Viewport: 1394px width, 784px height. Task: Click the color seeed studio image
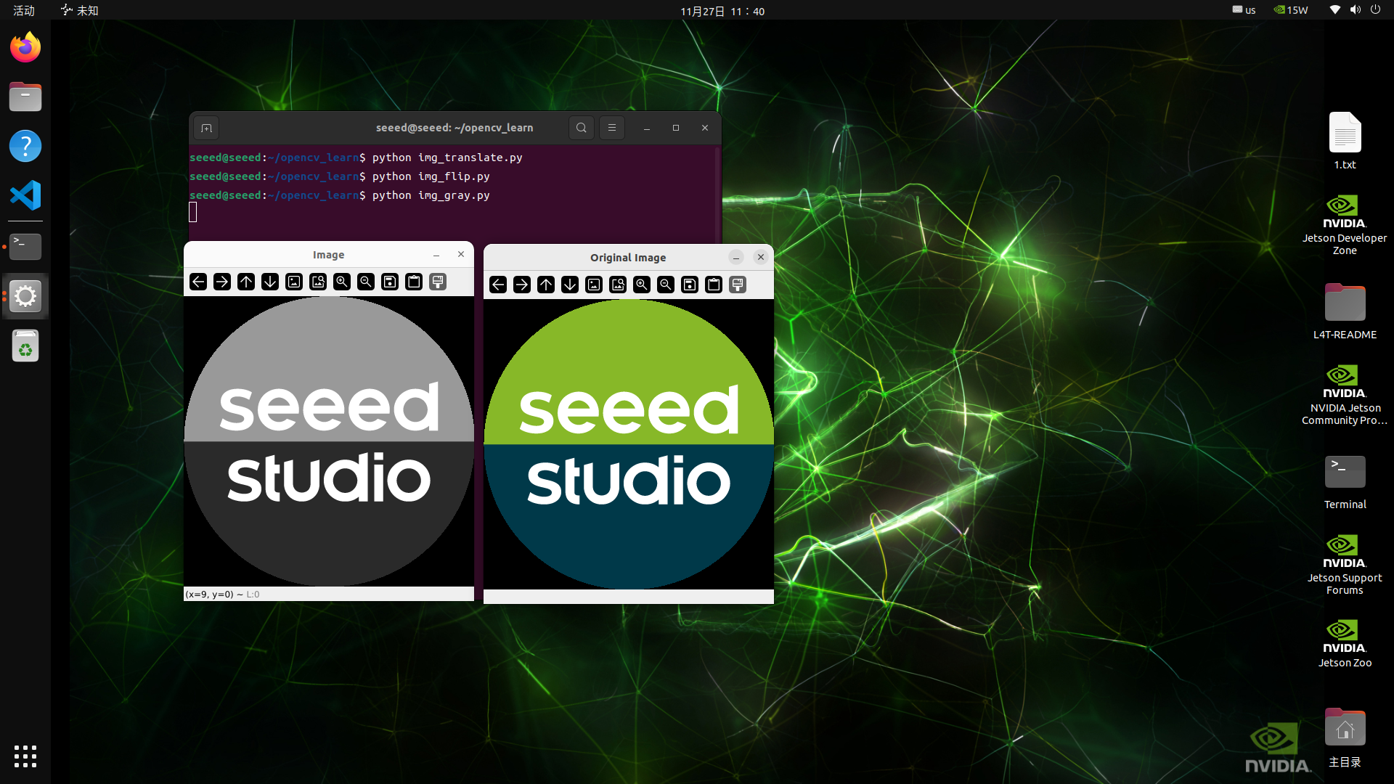[x=629, y=444]
